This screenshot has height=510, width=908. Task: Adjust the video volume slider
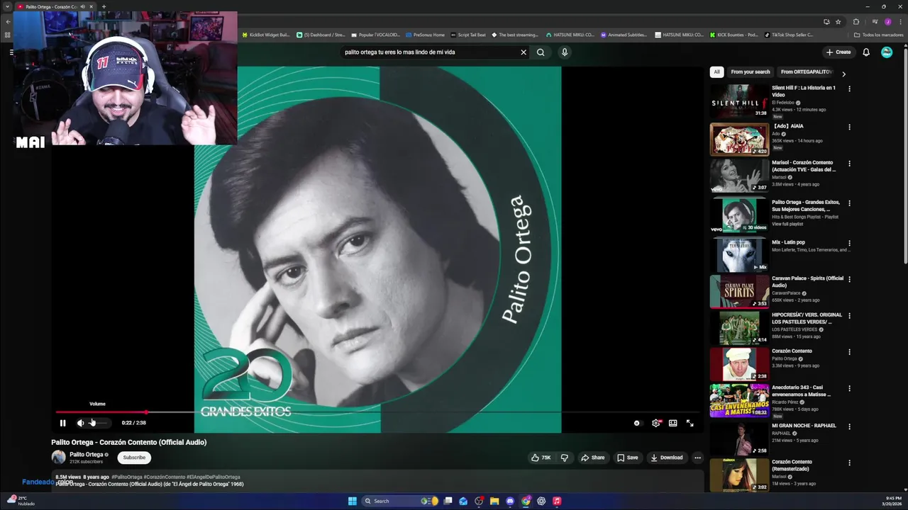point(99,423)
